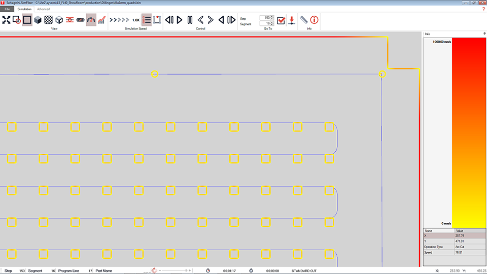Select the Arc Cut value cell
The height and width of the screenshot is (274, 487).
tap(470, 247)
